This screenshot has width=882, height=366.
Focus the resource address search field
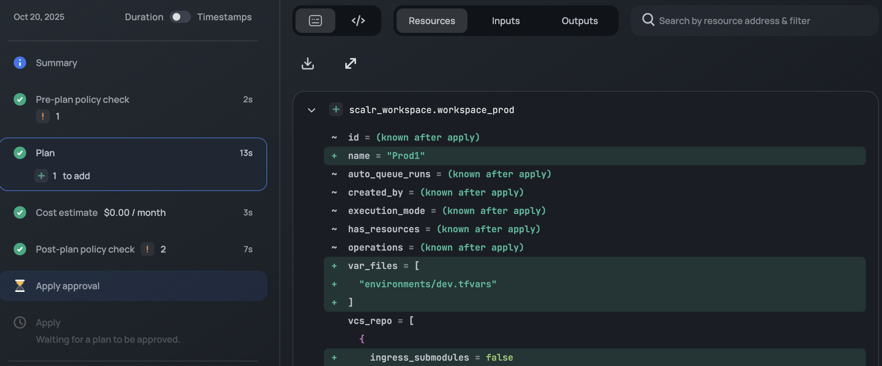[x=755, y=21]
